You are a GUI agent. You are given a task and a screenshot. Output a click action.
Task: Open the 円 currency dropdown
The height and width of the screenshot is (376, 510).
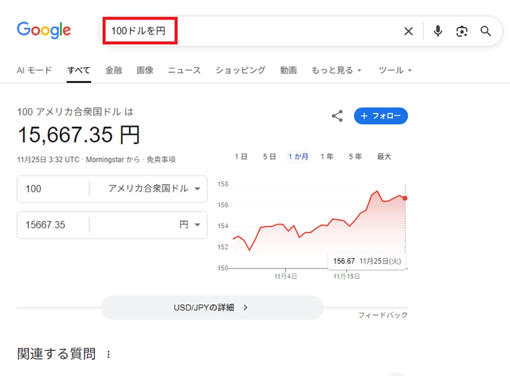(188, 225)
